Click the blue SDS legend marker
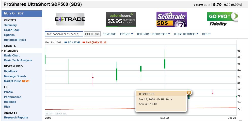The height and width of the screenshot is (121, 252). click(x=66, y=43)
